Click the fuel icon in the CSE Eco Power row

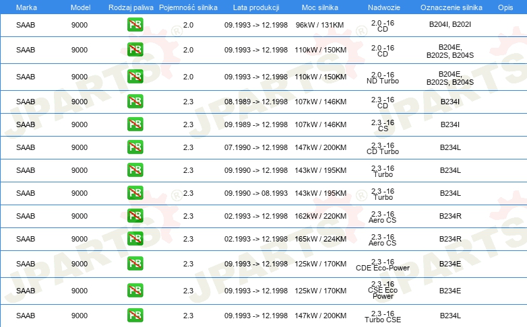tap(135, 291)
